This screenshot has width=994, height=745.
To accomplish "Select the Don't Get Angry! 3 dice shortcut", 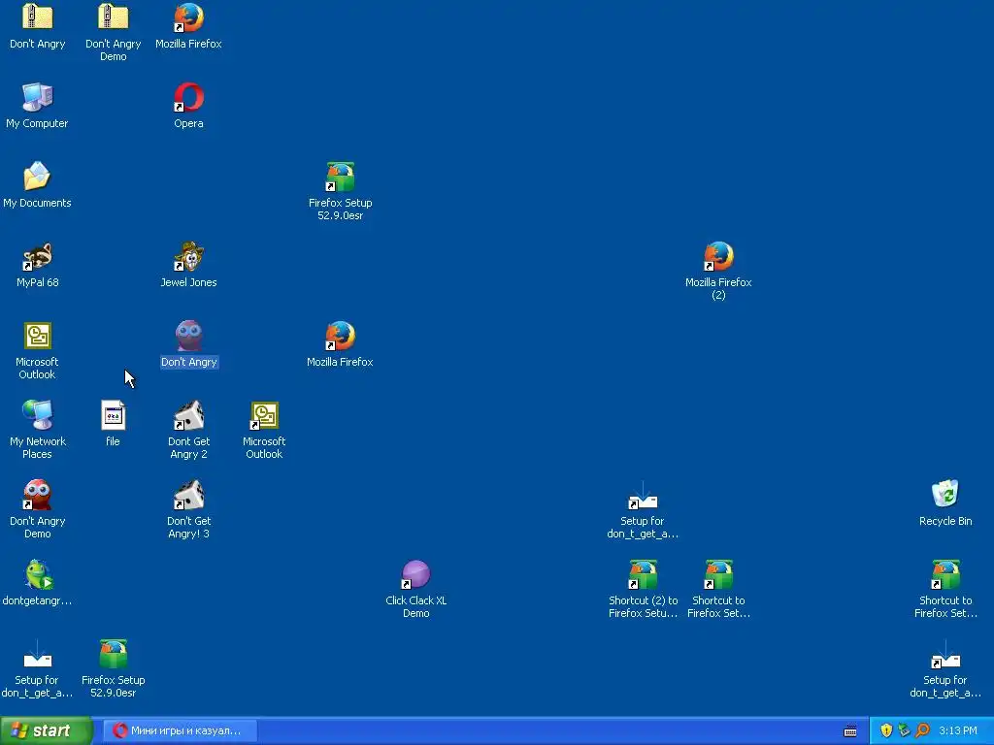I will coord(188,496).
